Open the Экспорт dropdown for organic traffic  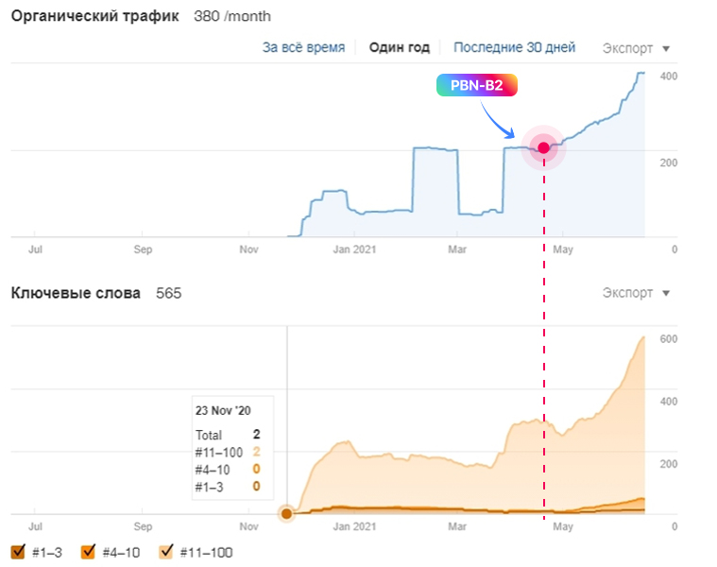pos(636,47)
